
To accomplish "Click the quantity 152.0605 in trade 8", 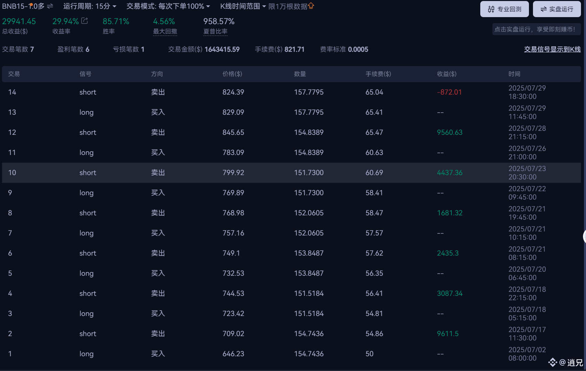I will click(x=309, y=213).
